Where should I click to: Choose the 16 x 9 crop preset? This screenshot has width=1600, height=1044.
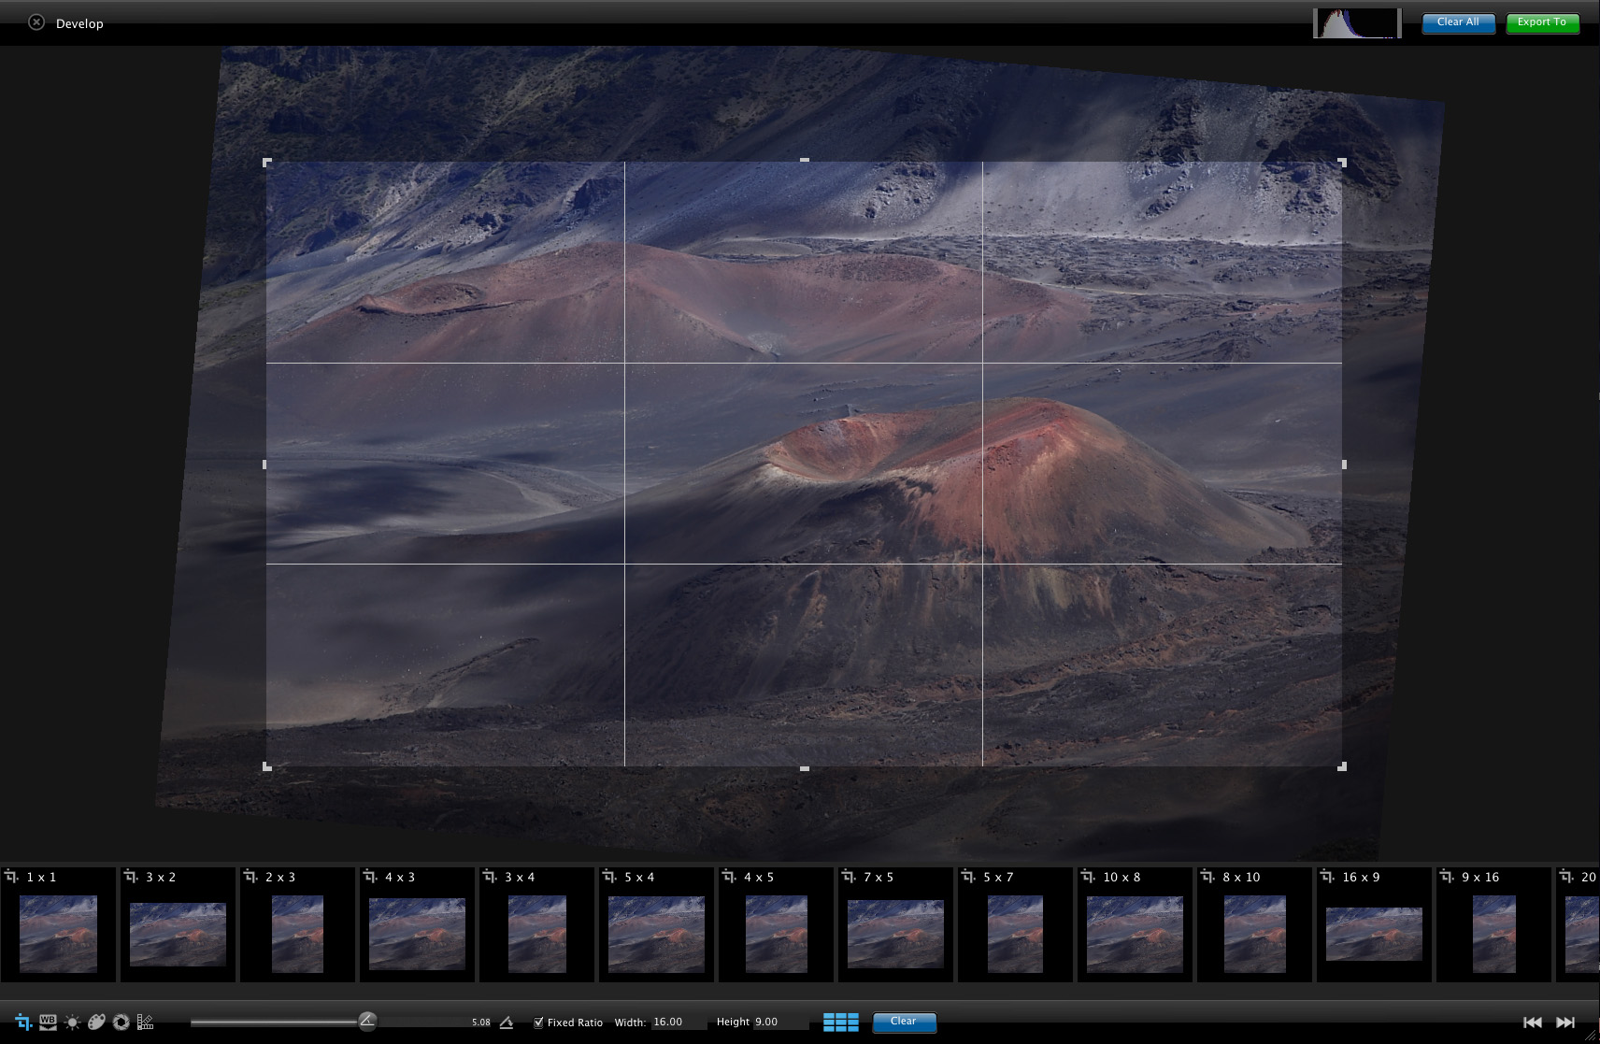point(1374,924)
